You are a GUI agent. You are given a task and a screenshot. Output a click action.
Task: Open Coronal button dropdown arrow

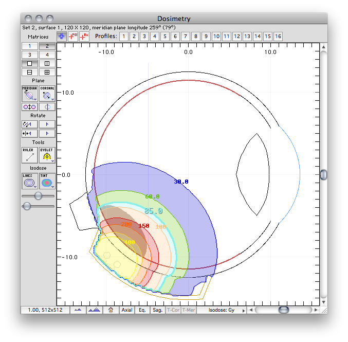point(52,99)
